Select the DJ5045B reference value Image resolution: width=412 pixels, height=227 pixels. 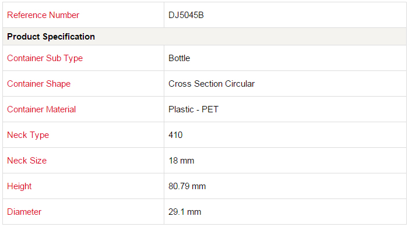click(186, 15)
